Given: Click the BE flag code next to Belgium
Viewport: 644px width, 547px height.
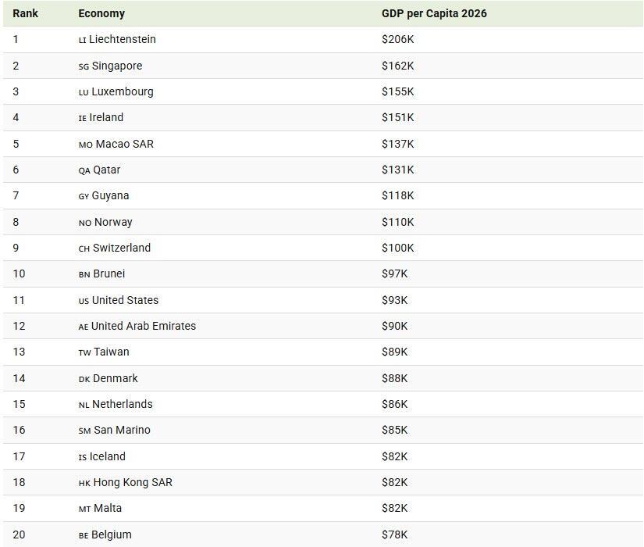Looking at the screenshot, I should click(84, 535).
